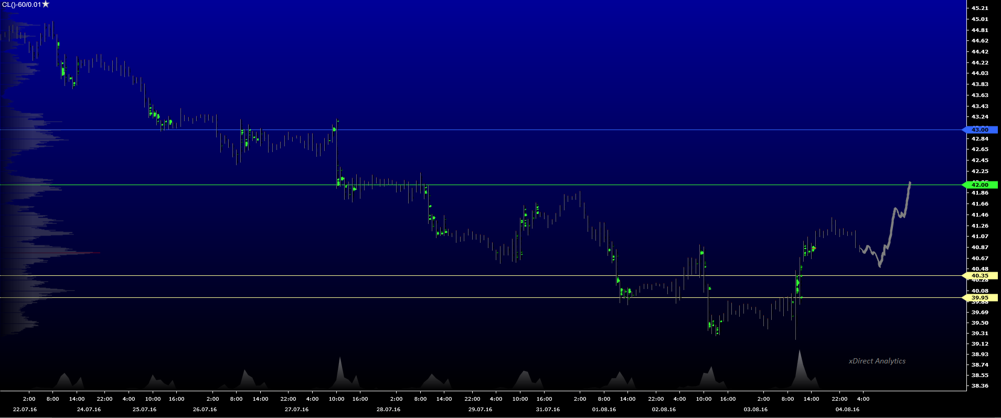This screenshot has width=1001, height=418.
Task: Click the 41.07 value on the price axis
Action: tap(979, 236)
